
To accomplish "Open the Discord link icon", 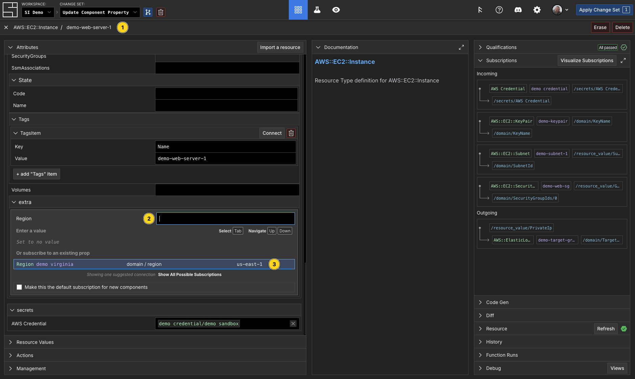I will pos(518,10).
